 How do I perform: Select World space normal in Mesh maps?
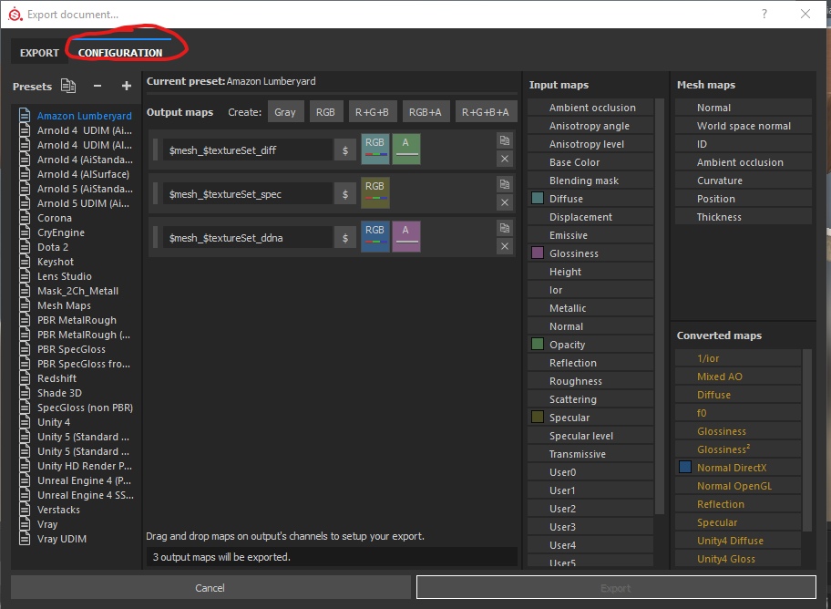[x=744, y=126]
